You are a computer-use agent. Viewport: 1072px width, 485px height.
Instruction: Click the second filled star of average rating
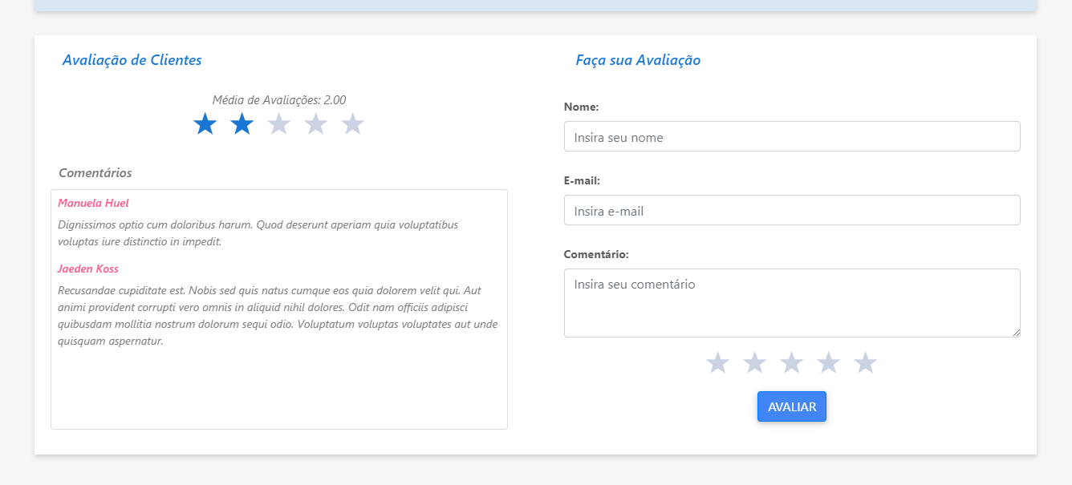point(242,124)
